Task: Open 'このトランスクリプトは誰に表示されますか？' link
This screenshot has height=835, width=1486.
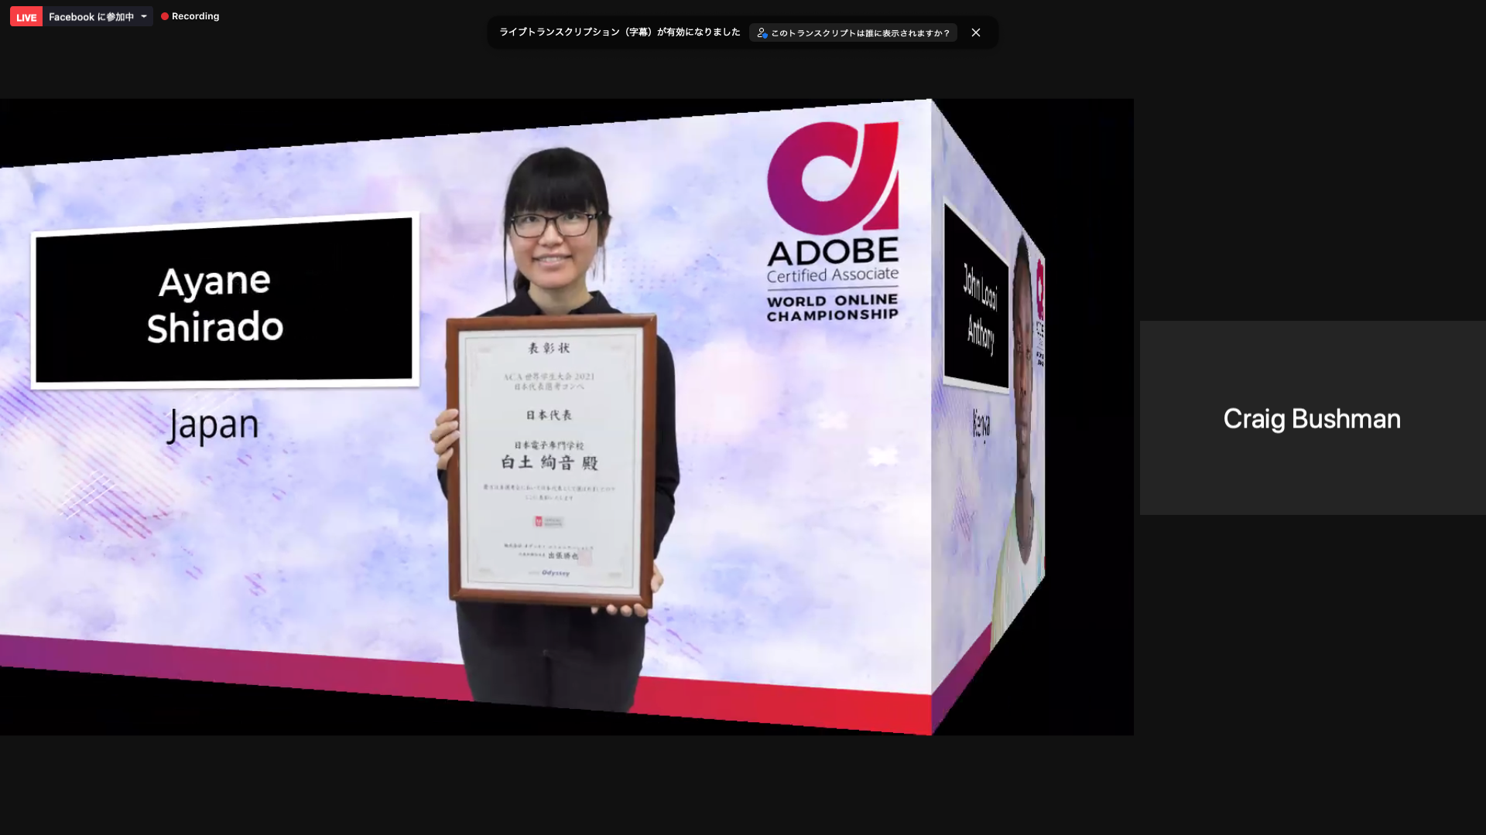Action: tap(853, 32)
